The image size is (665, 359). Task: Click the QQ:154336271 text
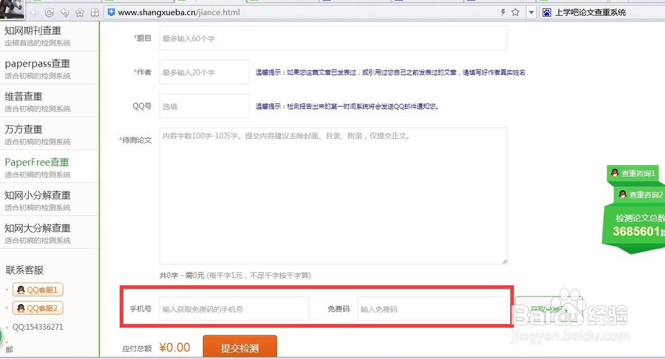(x=37, y=327)
